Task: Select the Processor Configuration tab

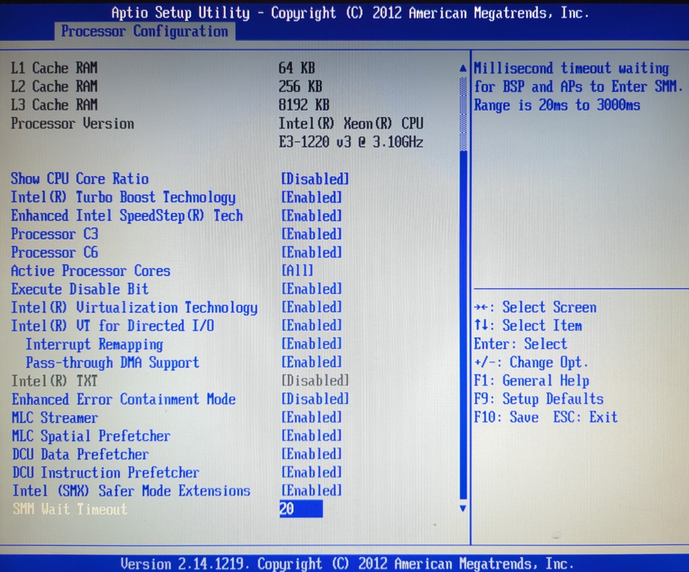Action: 145,31
